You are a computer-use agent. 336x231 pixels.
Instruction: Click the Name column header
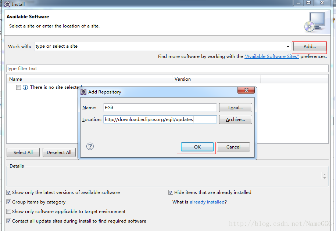89,79
